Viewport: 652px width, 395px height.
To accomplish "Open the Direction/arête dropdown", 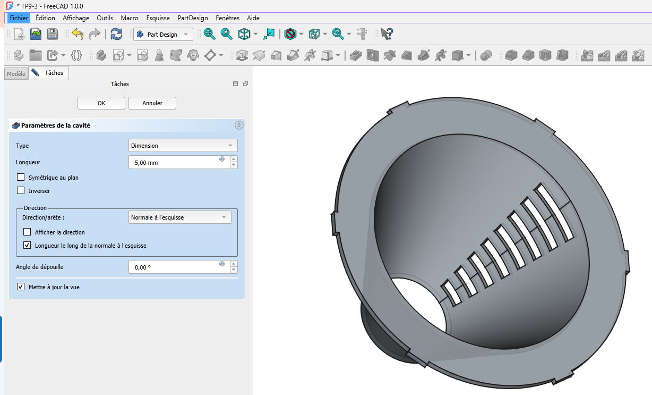I will point(179,217).
